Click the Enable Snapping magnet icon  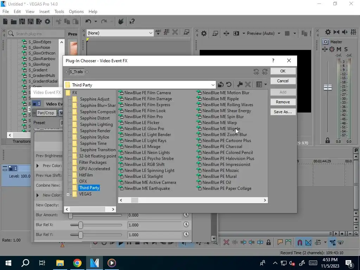click(x=300, y=243)
